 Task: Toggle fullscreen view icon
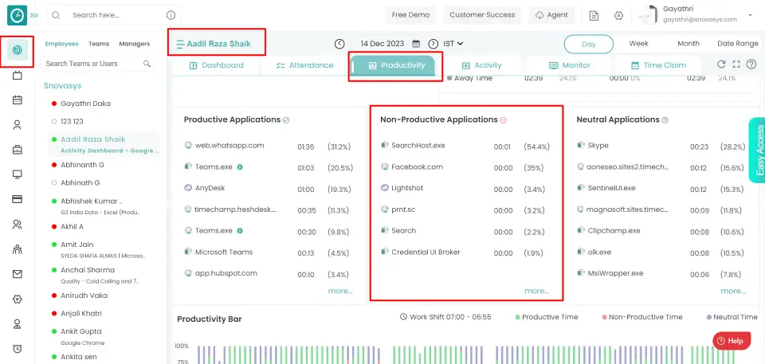coord(736,65)
